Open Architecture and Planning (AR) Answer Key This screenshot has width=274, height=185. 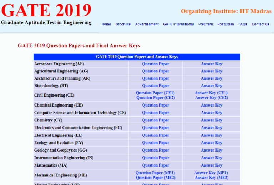coord(212,78)
